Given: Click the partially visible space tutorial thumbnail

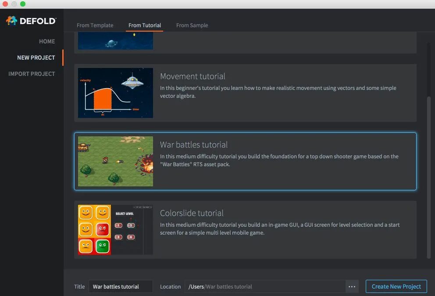Looking at the screenshot, I should (x=115, y=41).
